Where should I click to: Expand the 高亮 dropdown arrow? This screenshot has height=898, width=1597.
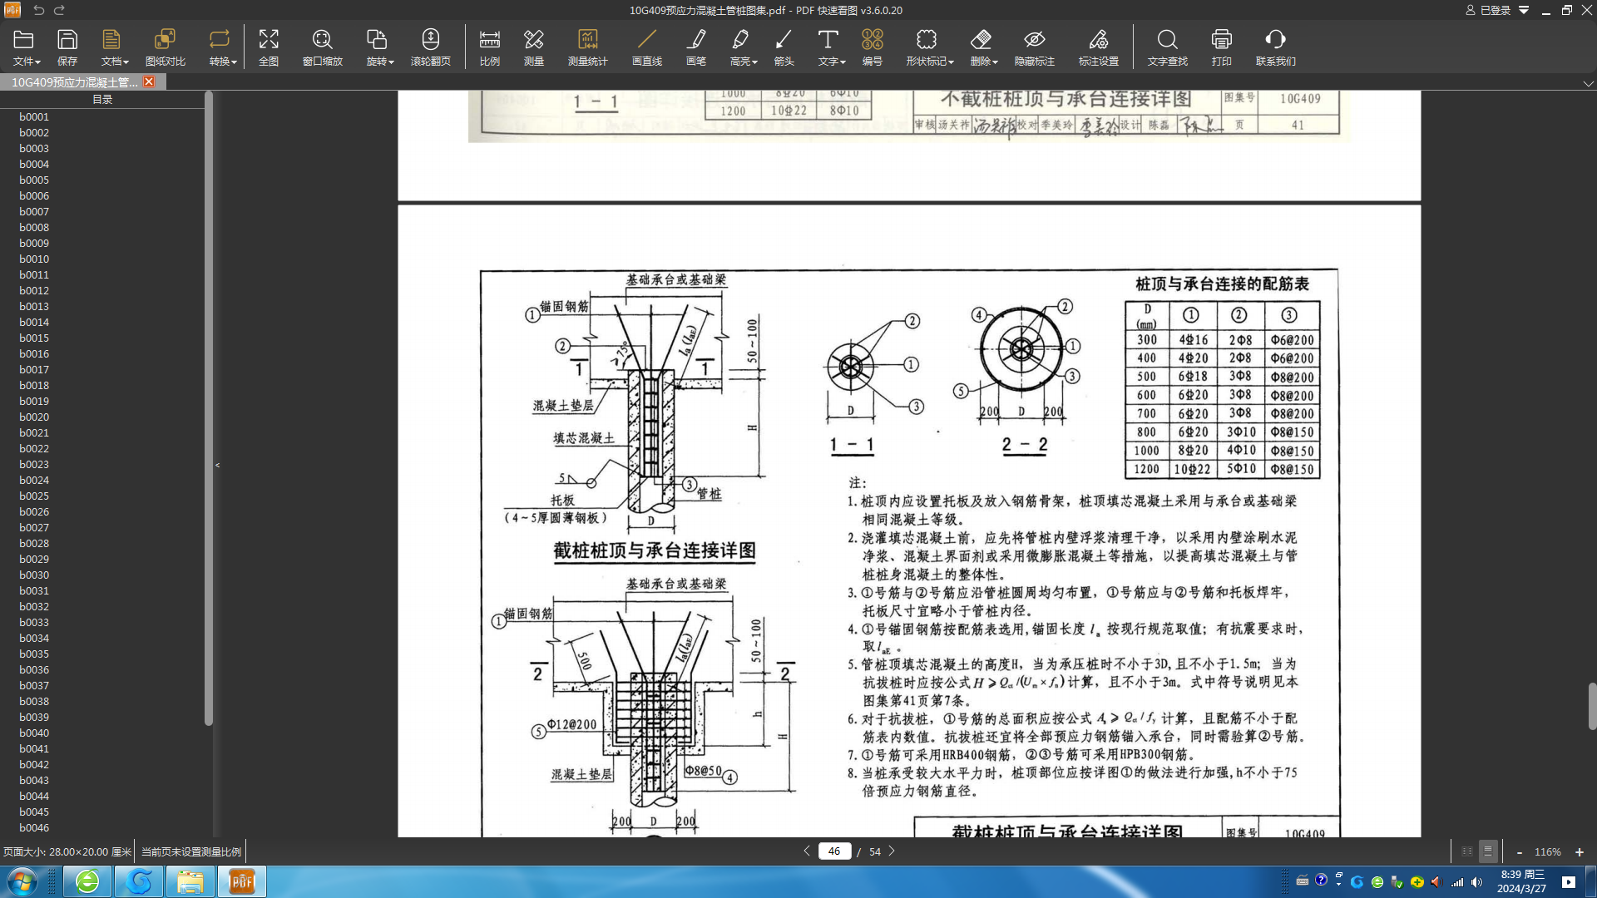tap(755, 62)
